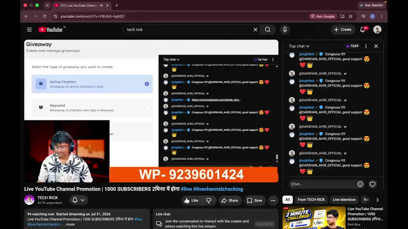The height and width of the screenshot is (229, 408).
Task: Select the 'All' filter chip
Action: [288, 200]
